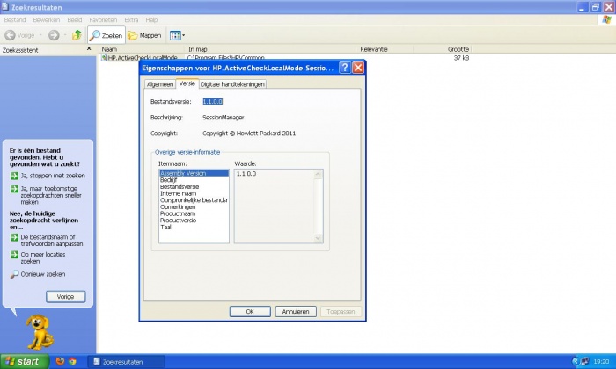The height and width of the screenshot is (369, 616).
Task: Click the Annuleren button
Action: coord(296,311)
